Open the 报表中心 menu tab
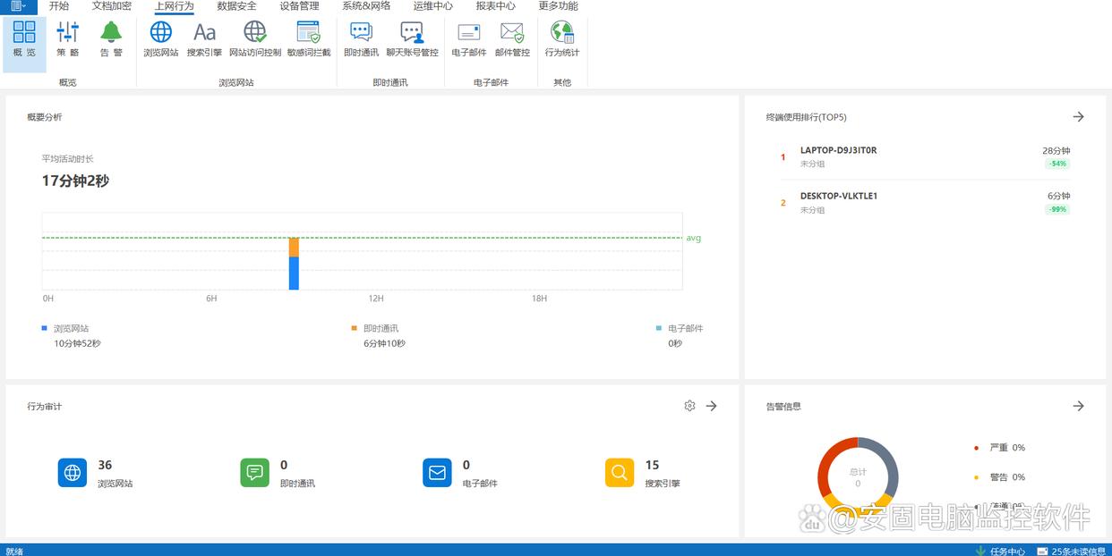 click(x=495, y=6)
